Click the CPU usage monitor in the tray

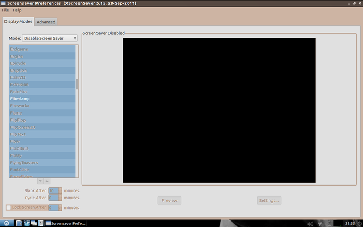[x=338, y=223]
